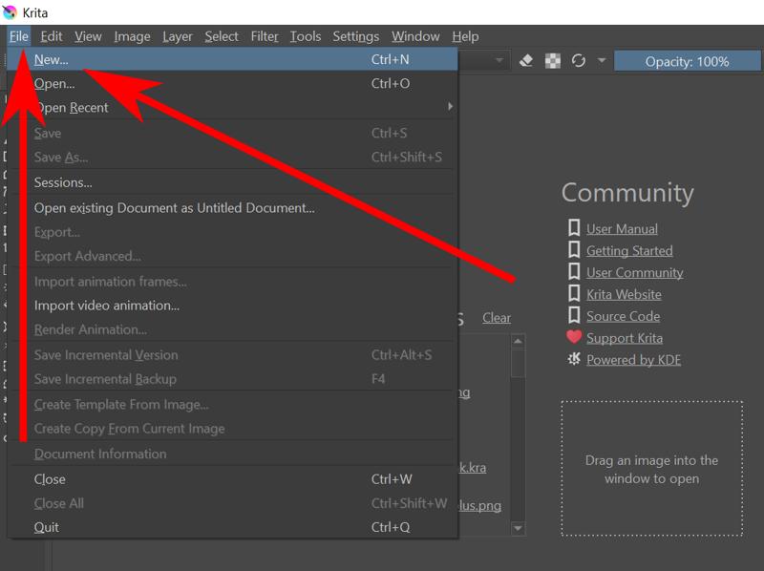Click the bookmark icon beside Getting Started
The image size is (764, 571).
pos(574,250)
